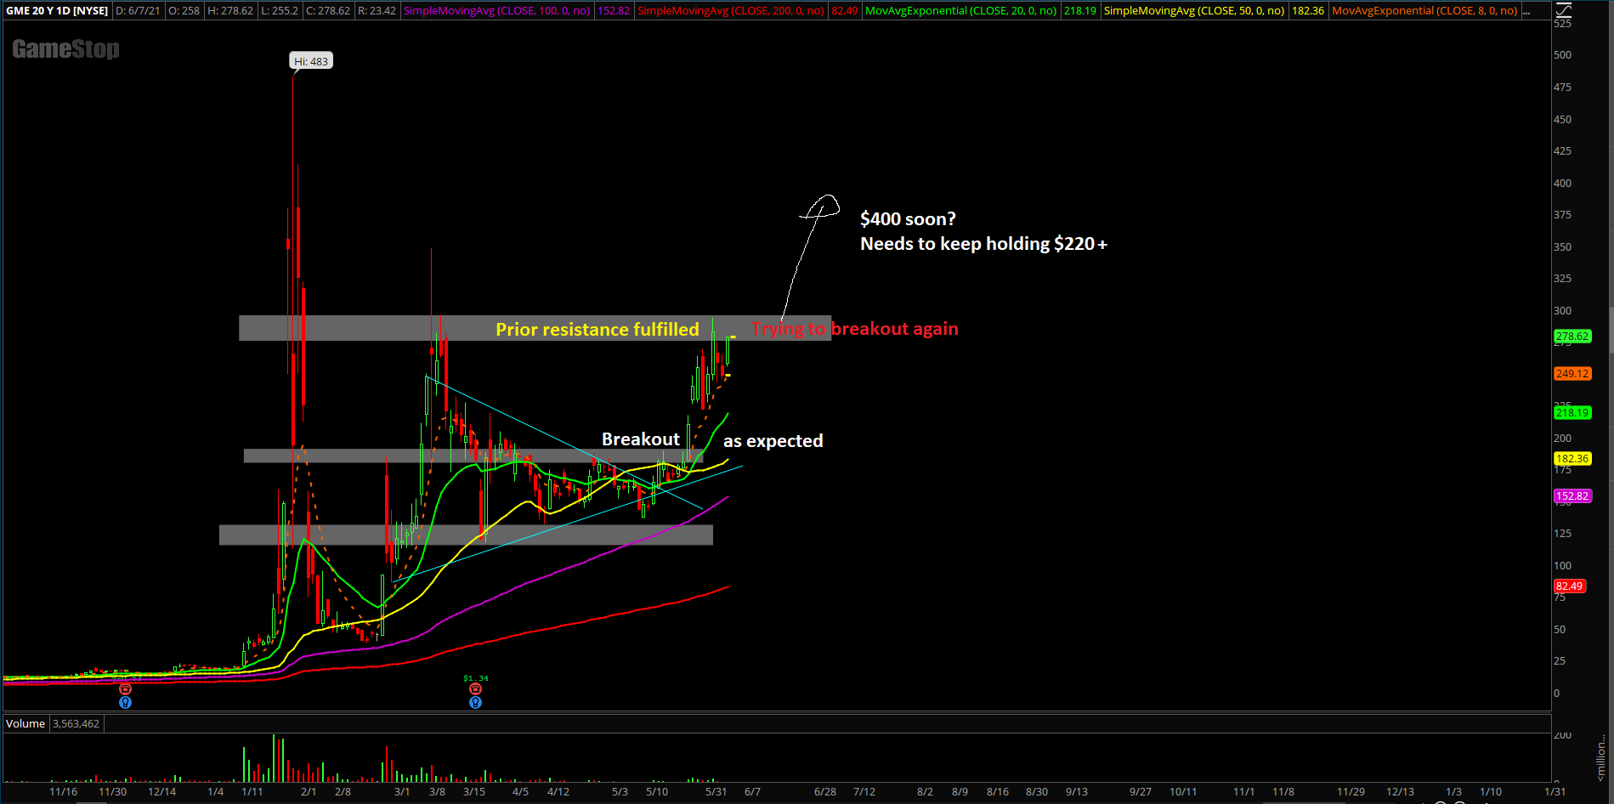
Task: Click the $1.34 earnings value label
Action: point(476,678)
